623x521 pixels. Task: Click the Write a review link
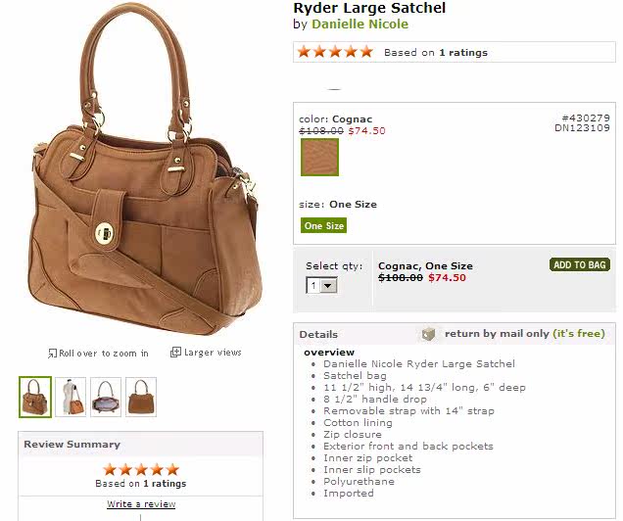click(141, 504)
